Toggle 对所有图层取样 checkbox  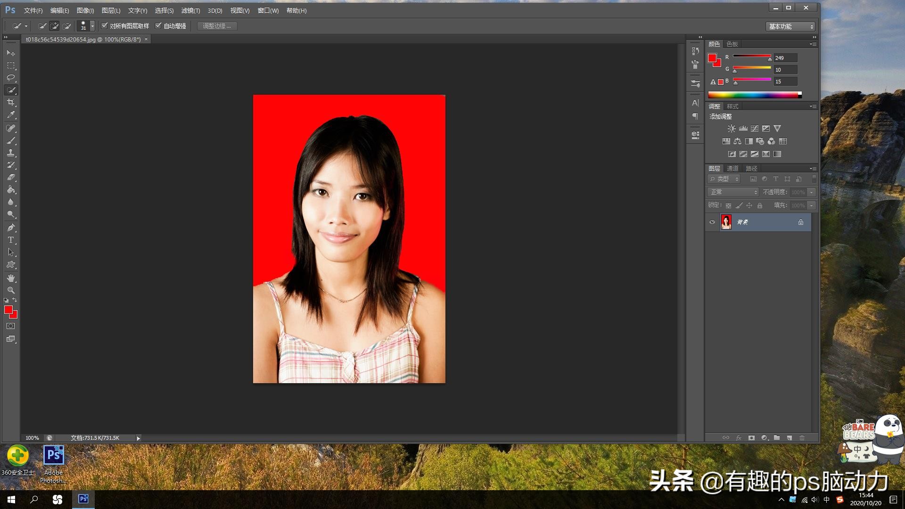pyautogui.click(x=105, y=26)
